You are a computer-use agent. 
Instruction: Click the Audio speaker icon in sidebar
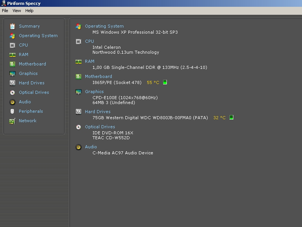tap(12, 102)
